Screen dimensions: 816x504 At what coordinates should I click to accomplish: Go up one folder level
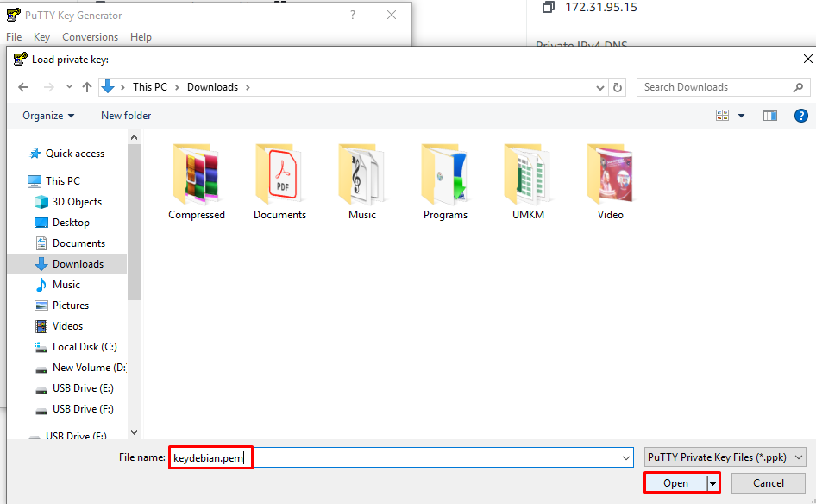coord(87,87)
